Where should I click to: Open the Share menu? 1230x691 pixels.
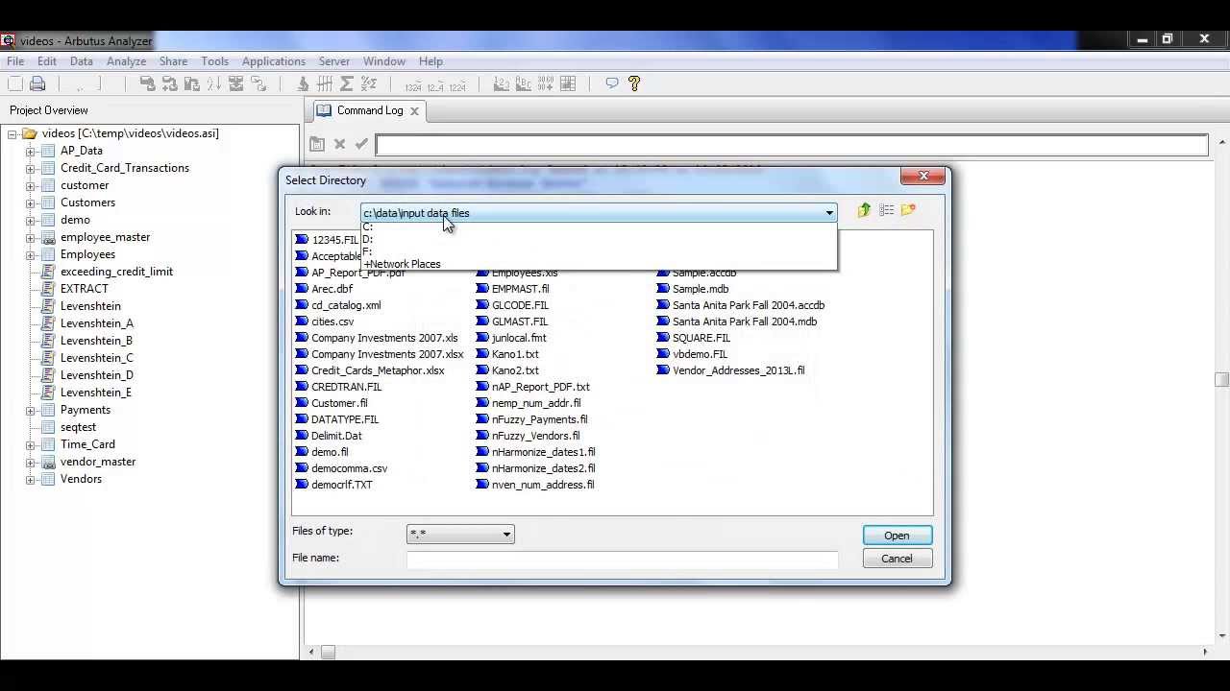coord(173,61)
